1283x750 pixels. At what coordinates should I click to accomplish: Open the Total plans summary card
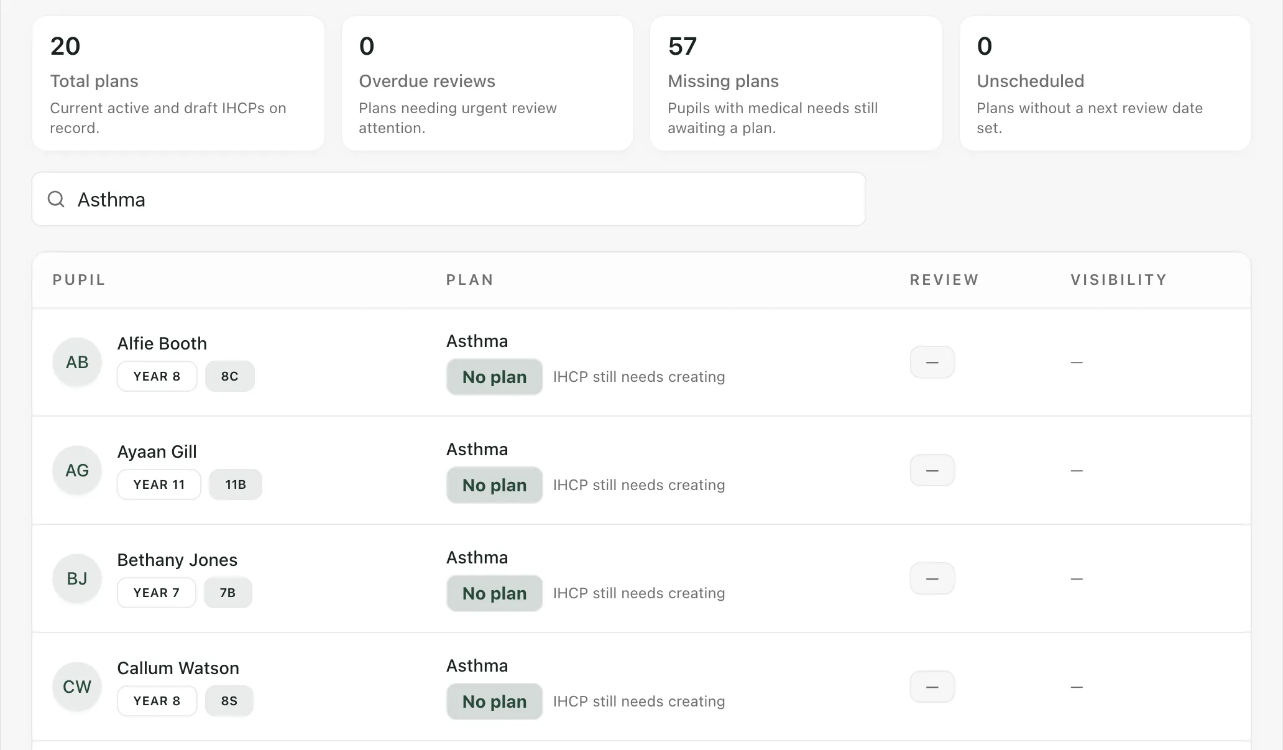coord(178,83)
